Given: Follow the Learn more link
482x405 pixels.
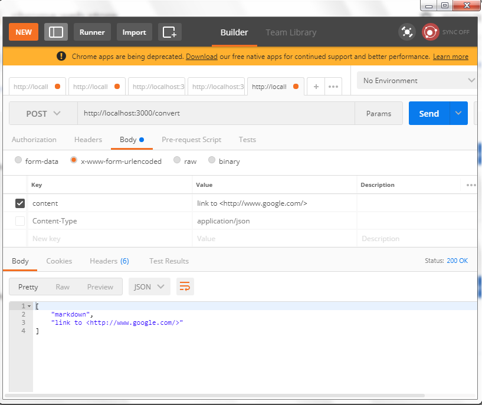Looking at the screenshot, I should tap(451, 57).
